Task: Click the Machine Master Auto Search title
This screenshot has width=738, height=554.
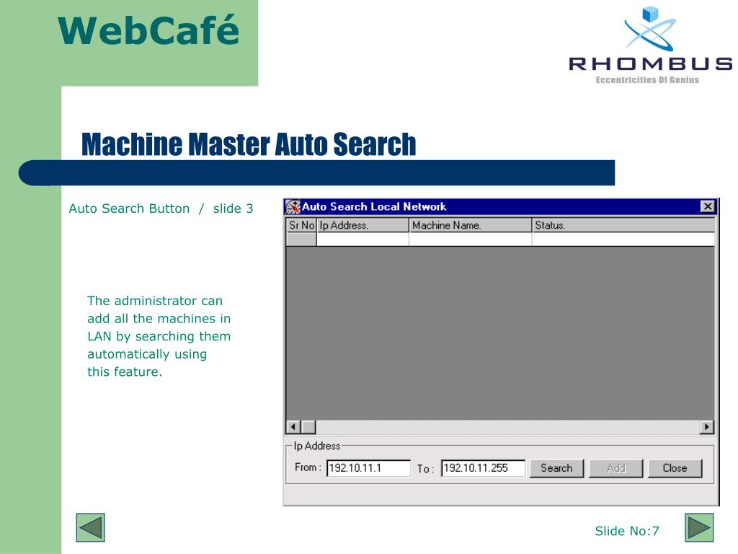Action: [x=249, y=144]
